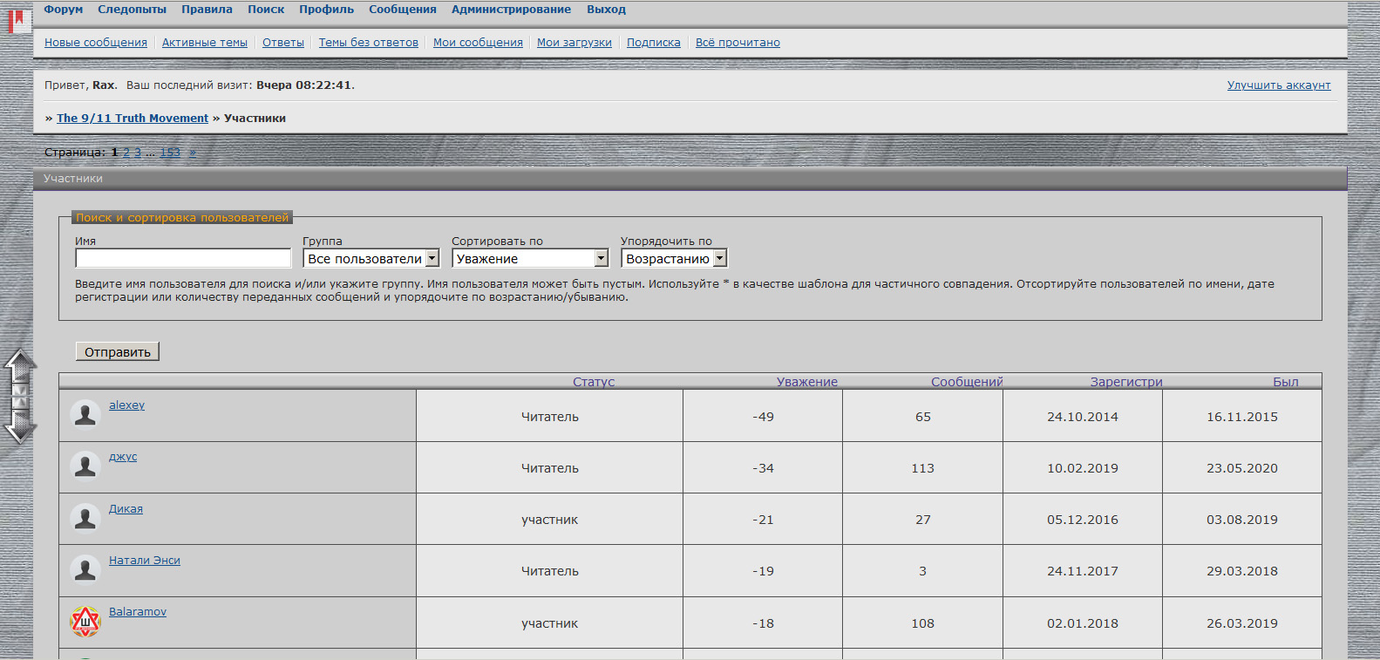The height and width of the screenshot is (660, 1380).
Task: Click Balaramov's red star avatar
Action: click(x=85, y=622)
